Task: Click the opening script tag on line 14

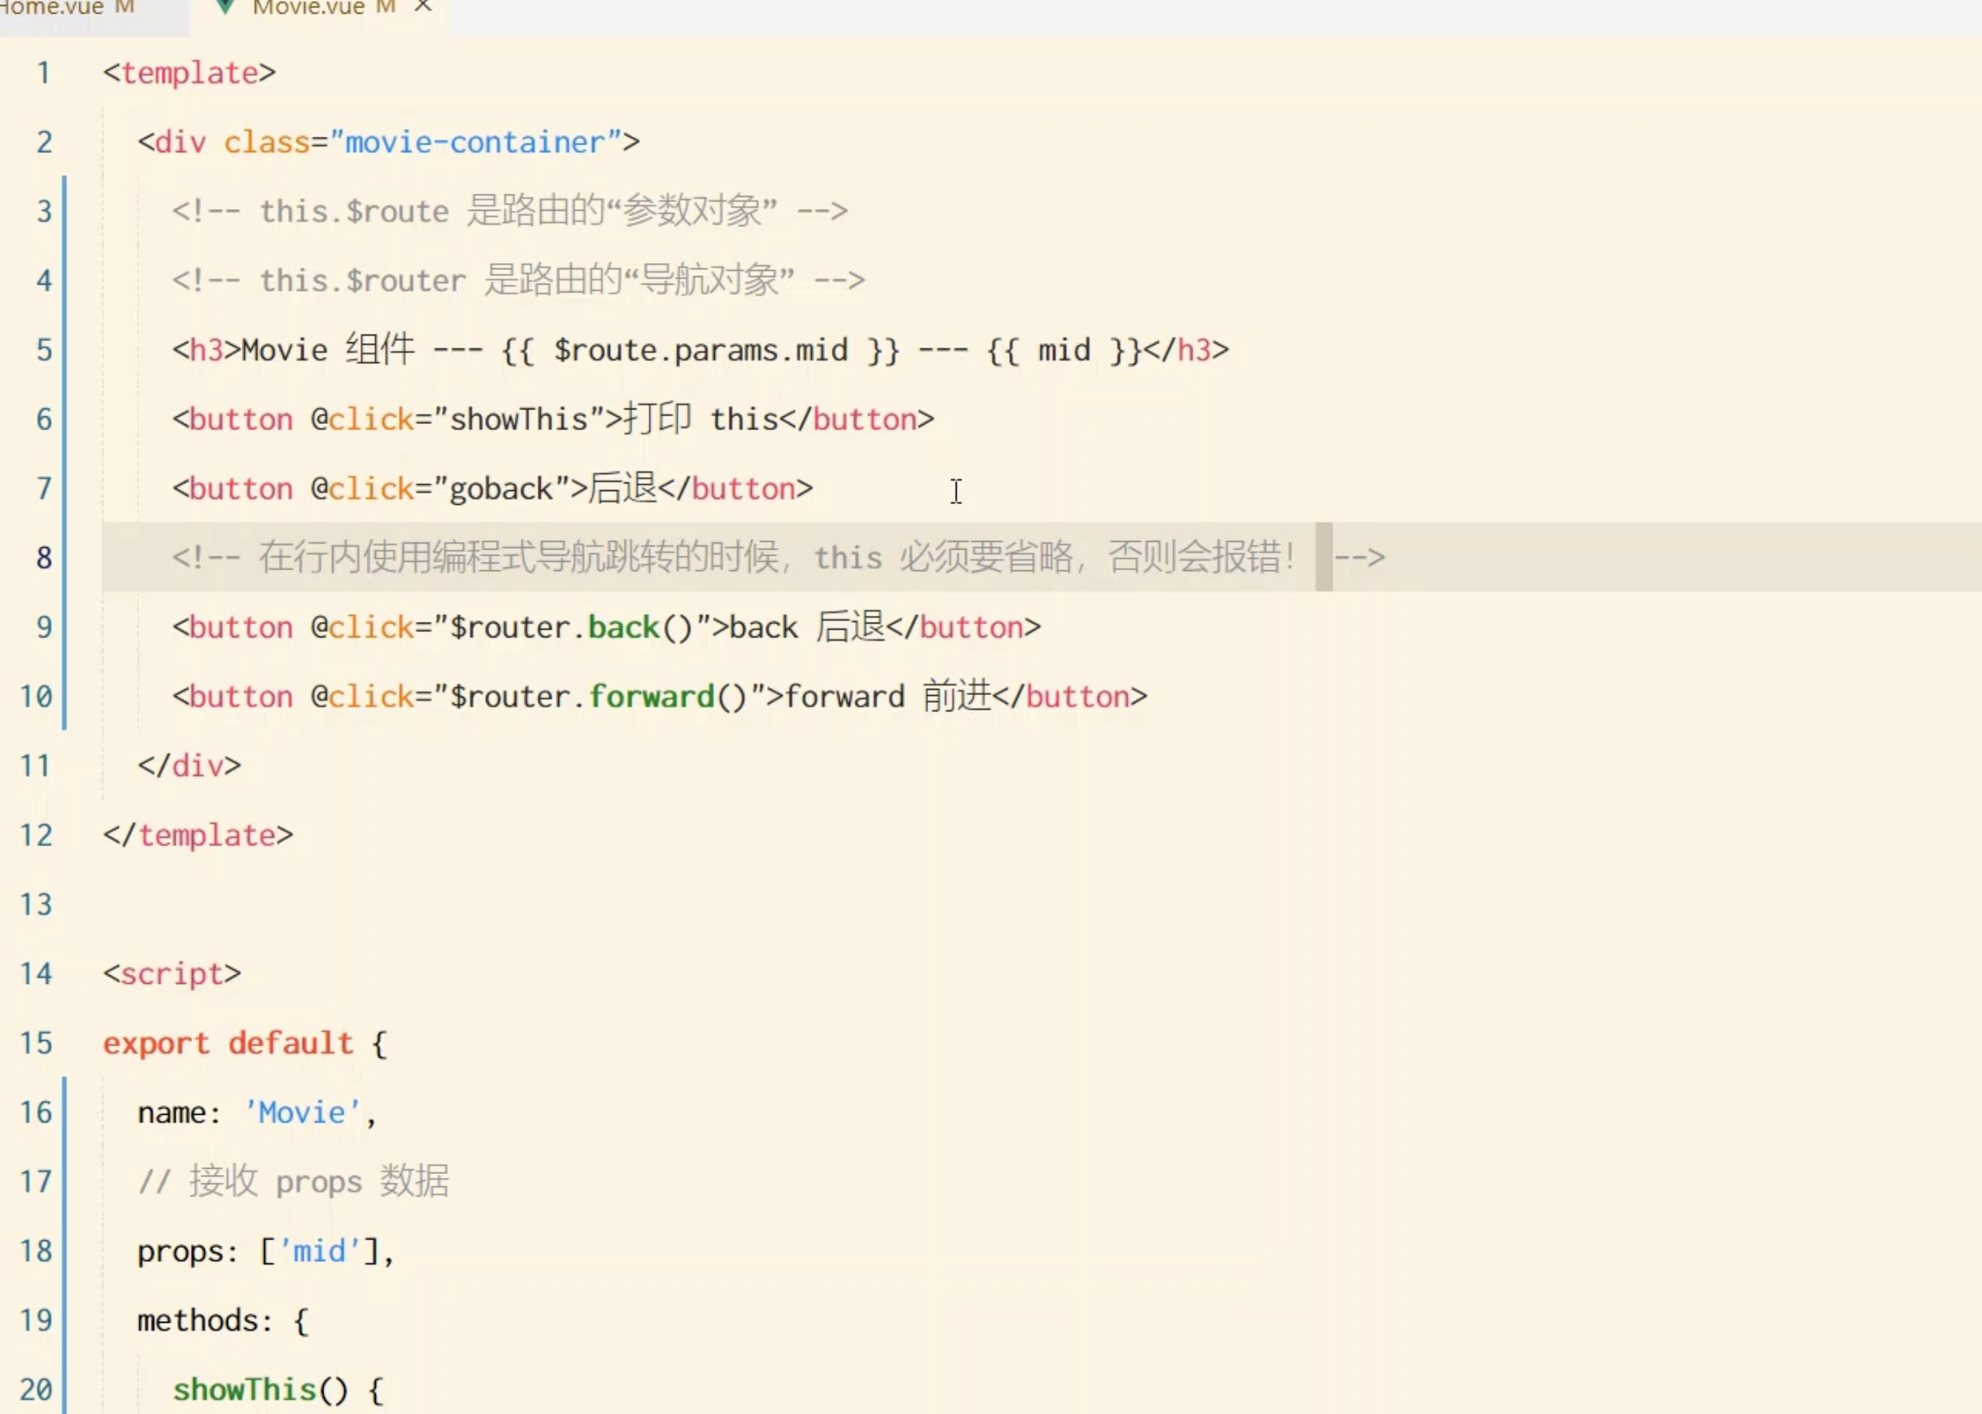Action: [x=171, y=974]
